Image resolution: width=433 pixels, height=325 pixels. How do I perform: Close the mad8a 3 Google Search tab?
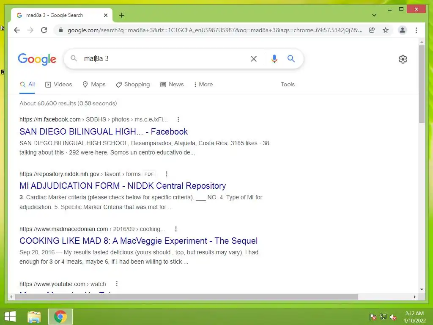click(x=105, y=15)
